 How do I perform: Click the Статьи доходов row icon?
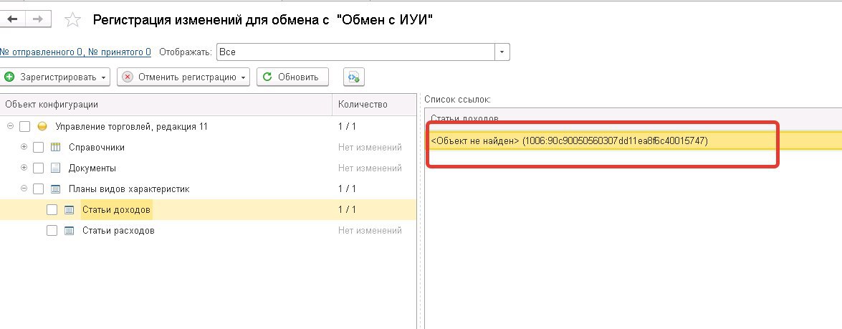[69, 210]
